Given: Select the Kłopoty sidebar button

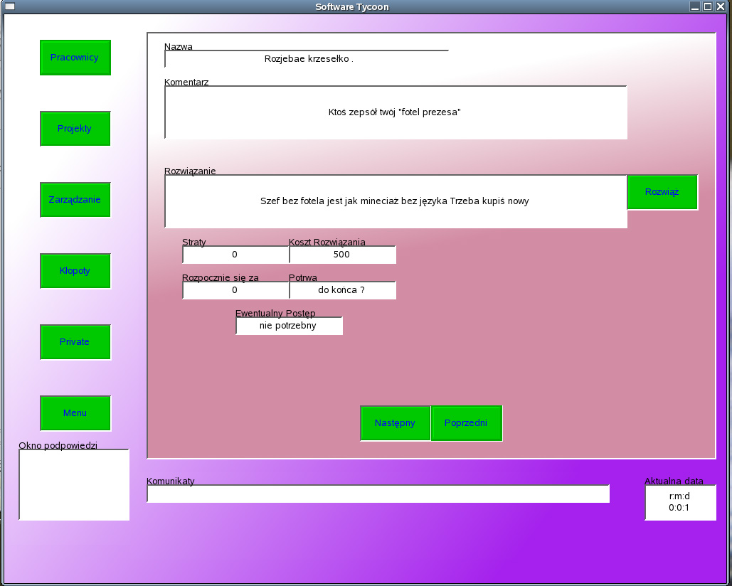Looking at the screenshot, I should (75, 271).
